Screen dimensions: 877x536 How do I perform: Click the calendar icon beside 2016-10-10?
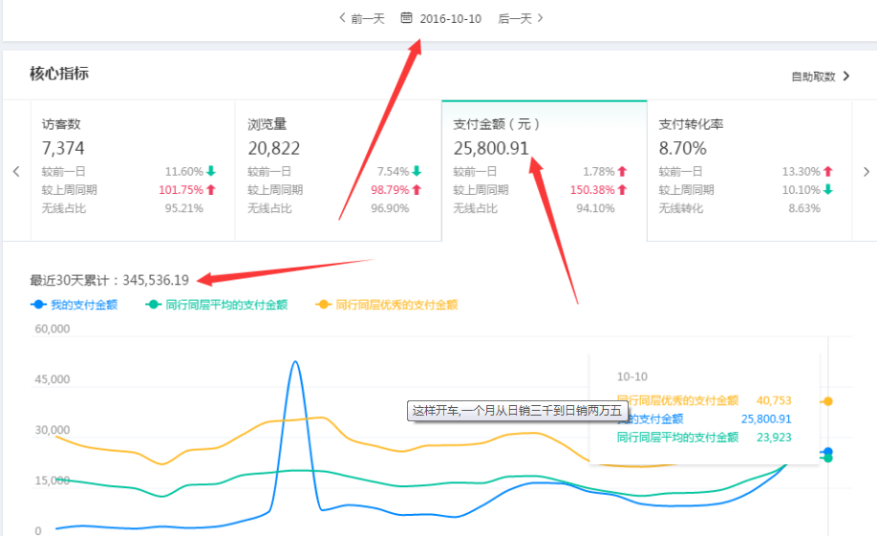pos(407,18)
